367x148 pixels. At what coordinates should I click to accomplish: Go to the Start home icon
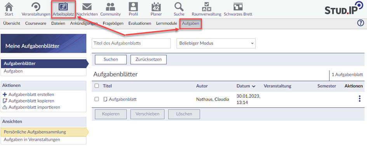(9, 6)
